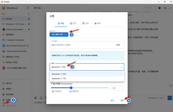Click 保存 to save settings
The height and width of the screenshot is (112, 173).
tap(122, 100)
